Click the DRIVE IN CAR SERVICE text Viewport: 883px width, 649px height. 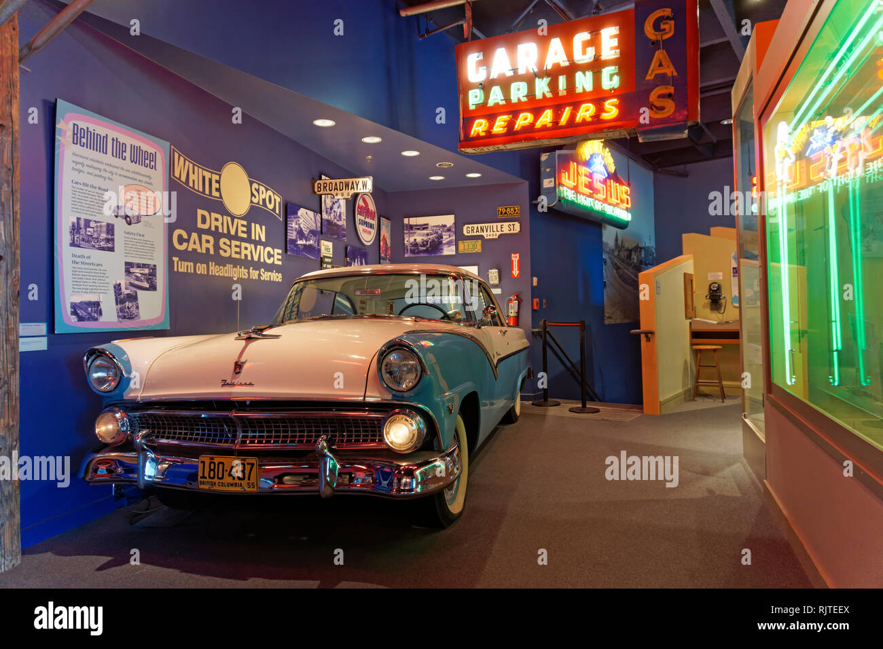coord(226,236)
